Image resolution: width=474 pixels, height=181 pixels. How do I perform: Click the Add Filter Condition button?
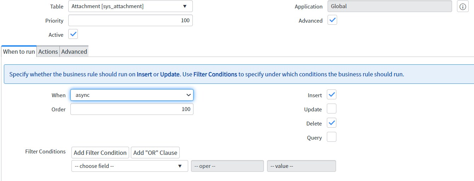coord(100,153)
